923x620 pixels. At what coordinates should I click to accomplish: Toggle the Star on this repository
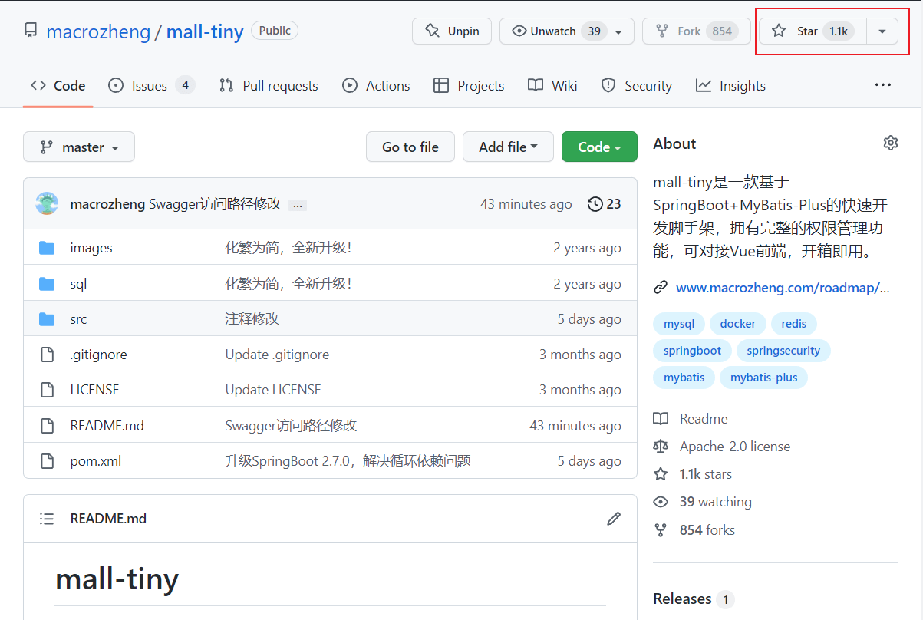click(810, 31)
